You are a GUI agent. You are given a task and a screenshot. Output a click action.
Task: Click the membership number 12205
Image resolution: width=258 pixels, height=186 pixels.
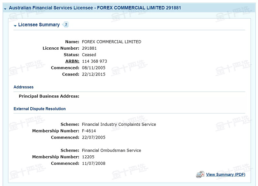[88, 157]
